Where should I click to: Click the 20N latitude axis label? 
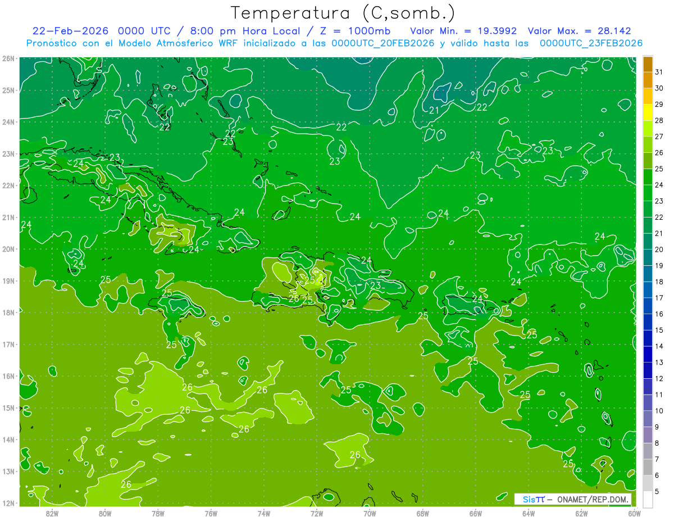(x=8, y=249)
